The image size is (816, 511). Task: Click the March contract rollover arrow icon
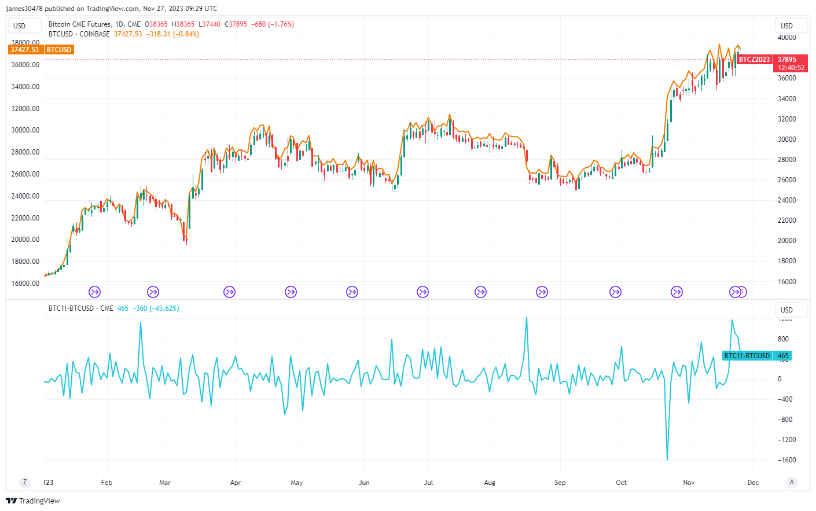(153, 292)
